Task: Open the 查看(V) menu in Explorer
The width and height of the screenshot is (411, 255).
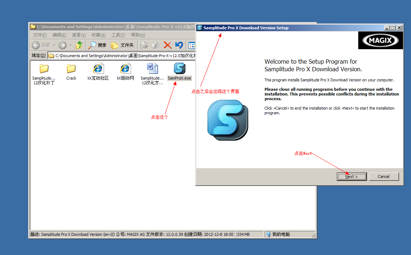Action: coord(79,35)
